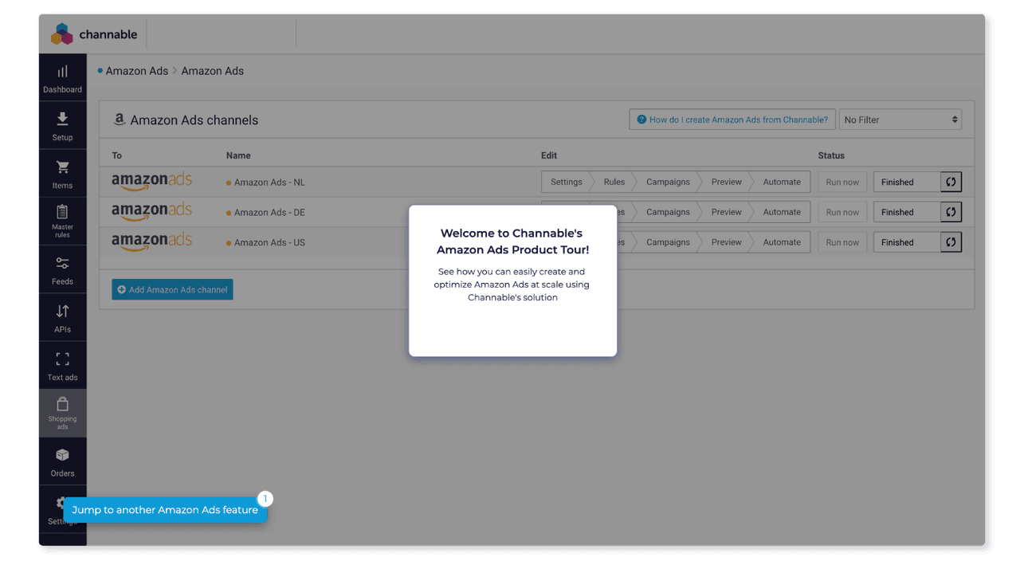Click the Welcome product tour heading
1020x561 pixels.
tap(512, 241)
